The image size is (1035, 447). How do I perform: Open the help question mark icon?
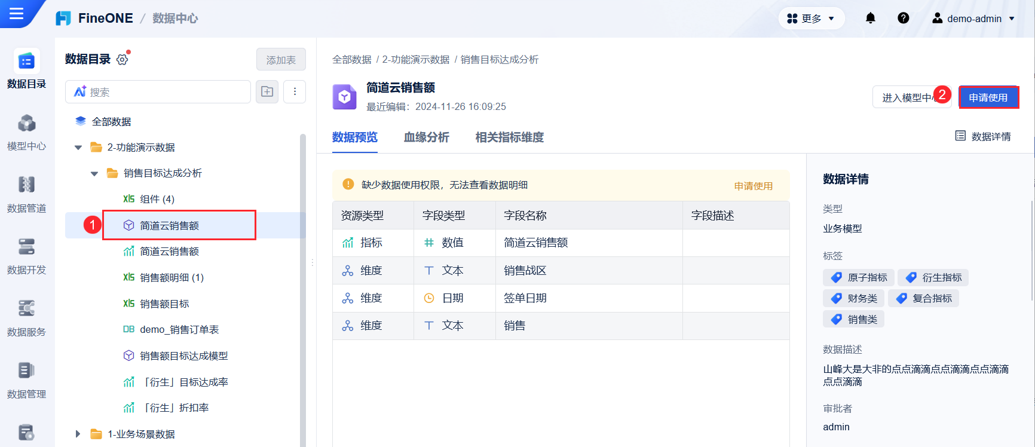[904, 19]
